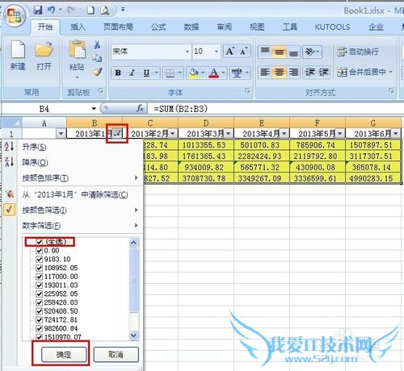Screen dimensions: 404x371
Task: Increase font size with large A icon
Action: tap(230, 51)
